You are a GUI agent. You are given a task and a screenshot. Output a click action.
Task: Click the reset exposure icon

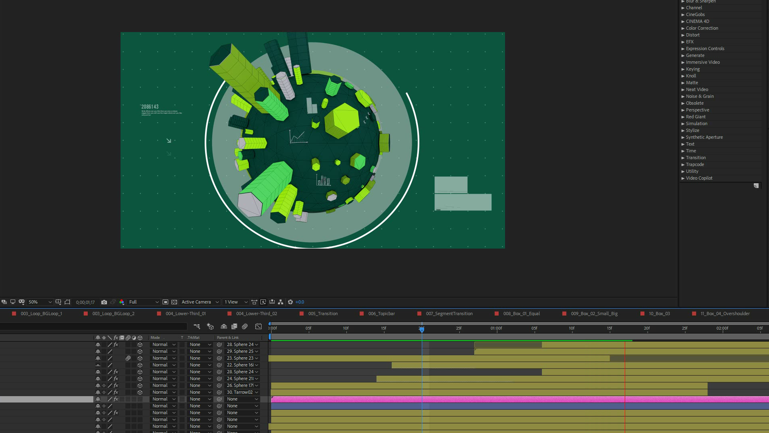click(x=290, y=302)
